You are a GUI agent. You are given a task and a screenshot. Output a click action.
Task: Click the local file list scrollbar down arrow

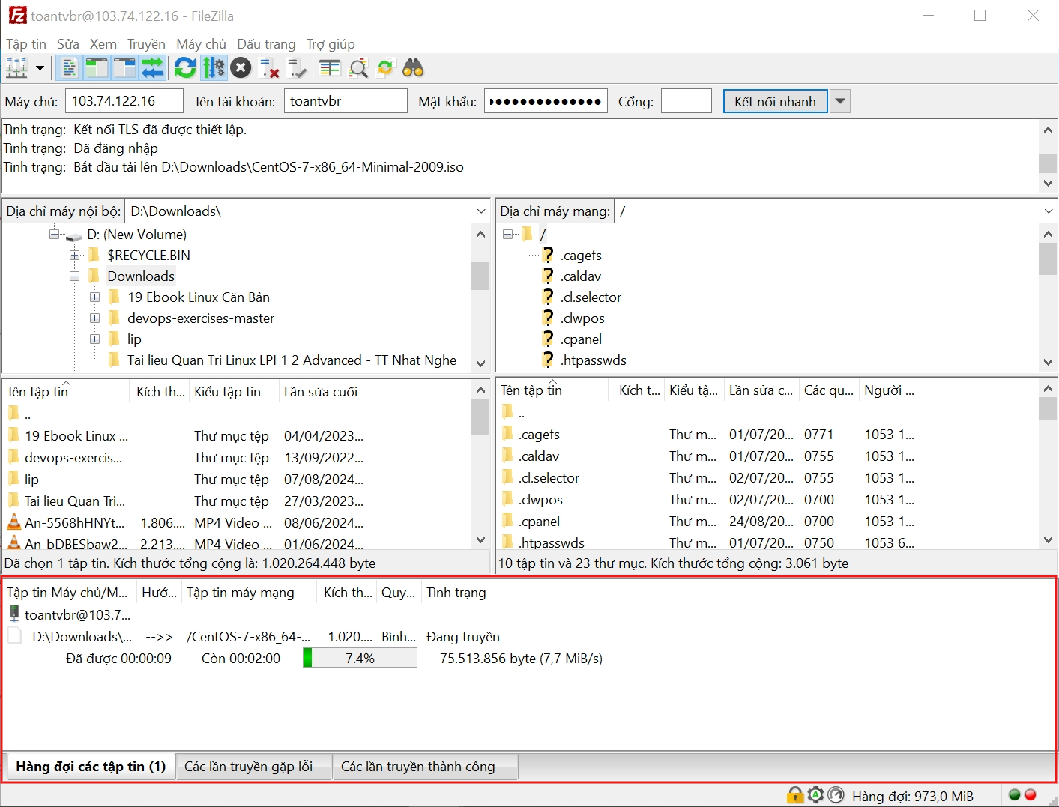pos(480,539)
